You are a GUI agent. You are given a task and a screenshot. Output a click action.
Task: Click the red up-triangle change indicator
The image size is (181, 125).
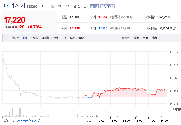16,27
